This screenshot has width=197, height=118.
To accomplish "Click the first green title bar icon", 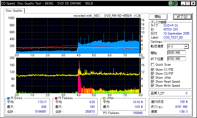I will point(170,3).
